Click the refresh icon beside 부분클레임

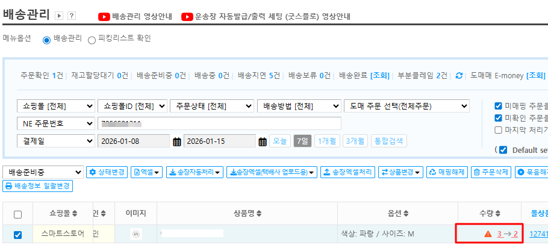click(x=459, y=76)
